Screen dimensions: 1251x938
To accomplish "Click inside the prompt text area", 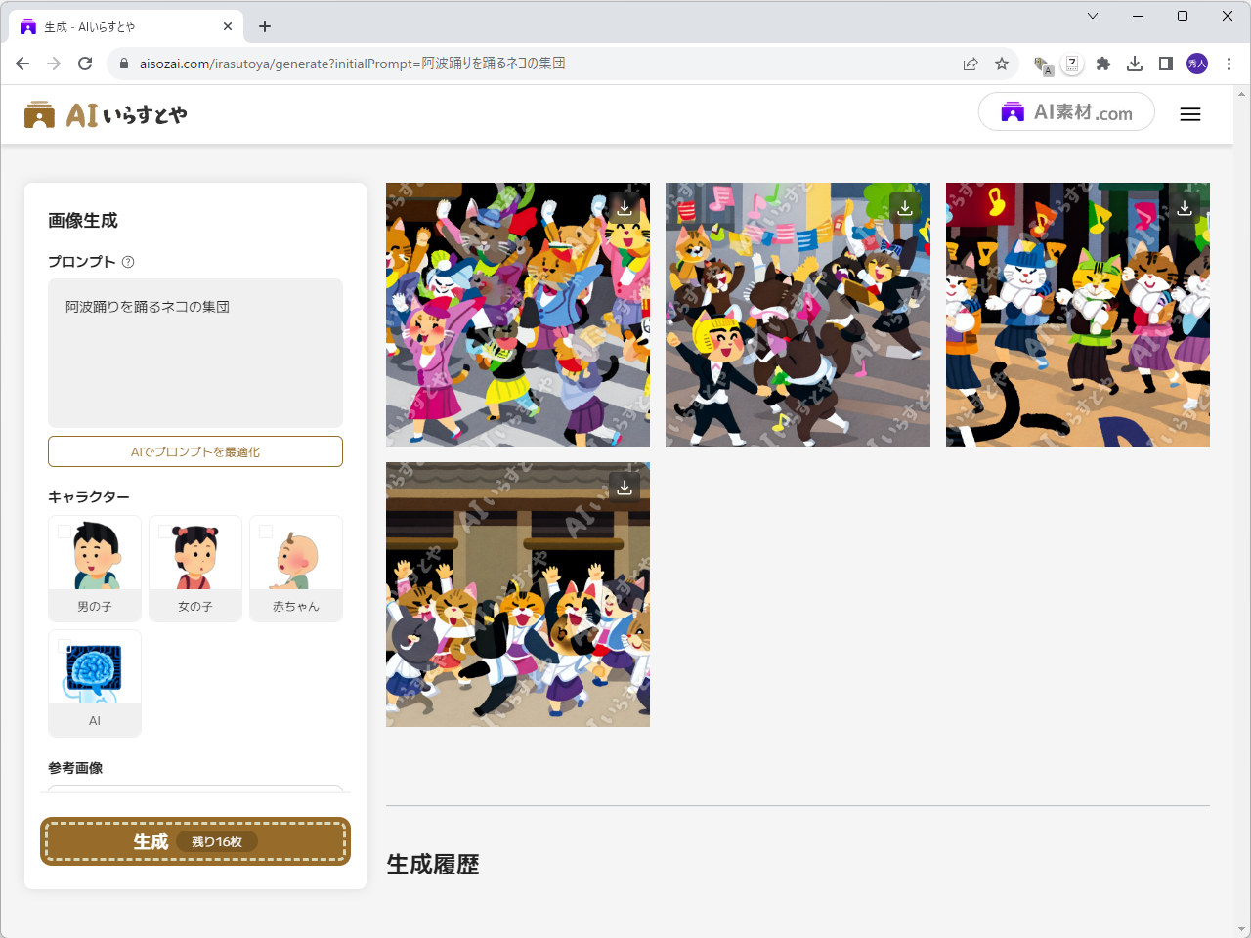I will click(194, 352).
